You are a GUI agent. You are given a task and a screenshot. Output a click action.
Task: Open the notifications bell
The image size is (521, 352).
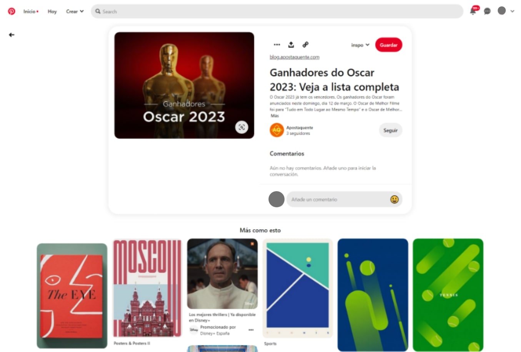coord(473,11)
